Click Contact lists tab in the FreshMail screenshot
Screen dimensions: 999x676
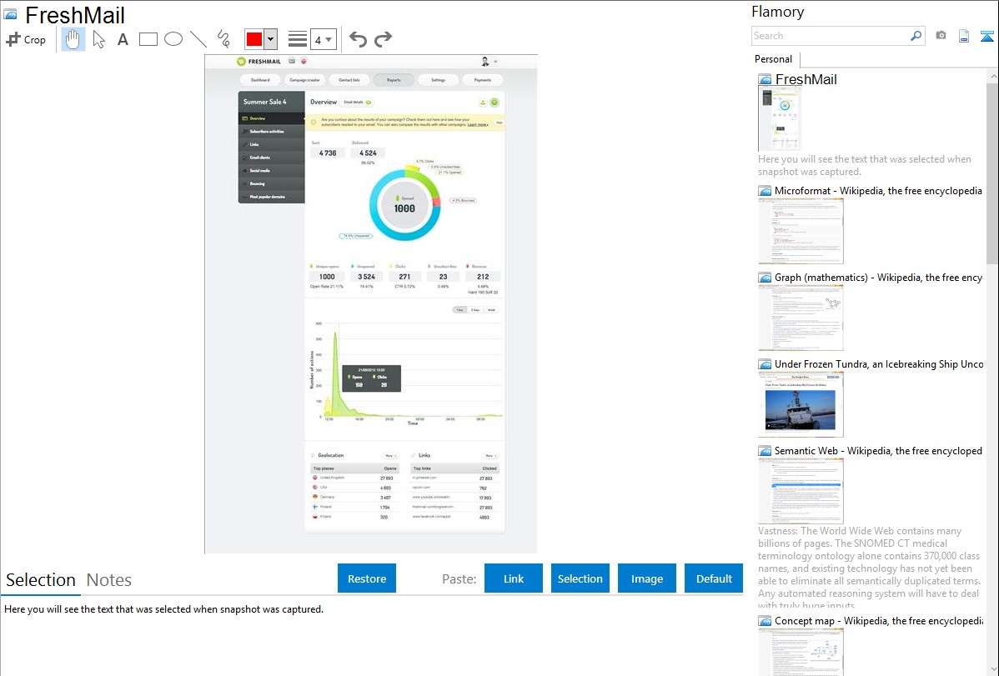coord(349,80)
